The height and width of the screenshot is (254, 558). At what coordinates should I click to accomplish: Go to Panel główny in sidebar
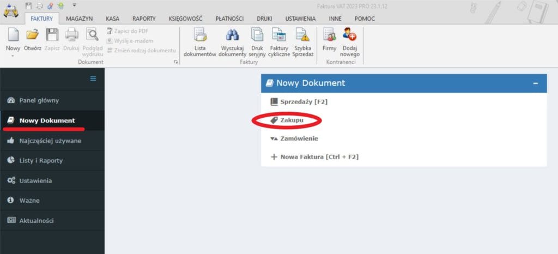(39, 100)
